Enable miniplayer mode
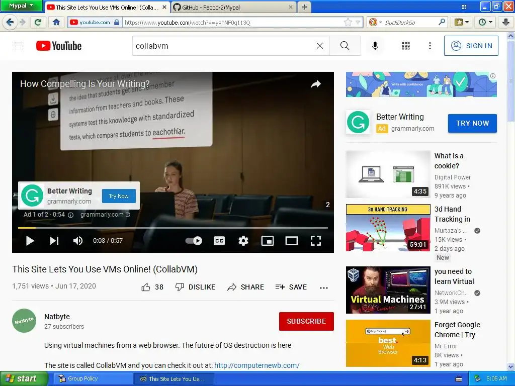The height and width of the screenshot is (386, 515). tap(268, 241)
